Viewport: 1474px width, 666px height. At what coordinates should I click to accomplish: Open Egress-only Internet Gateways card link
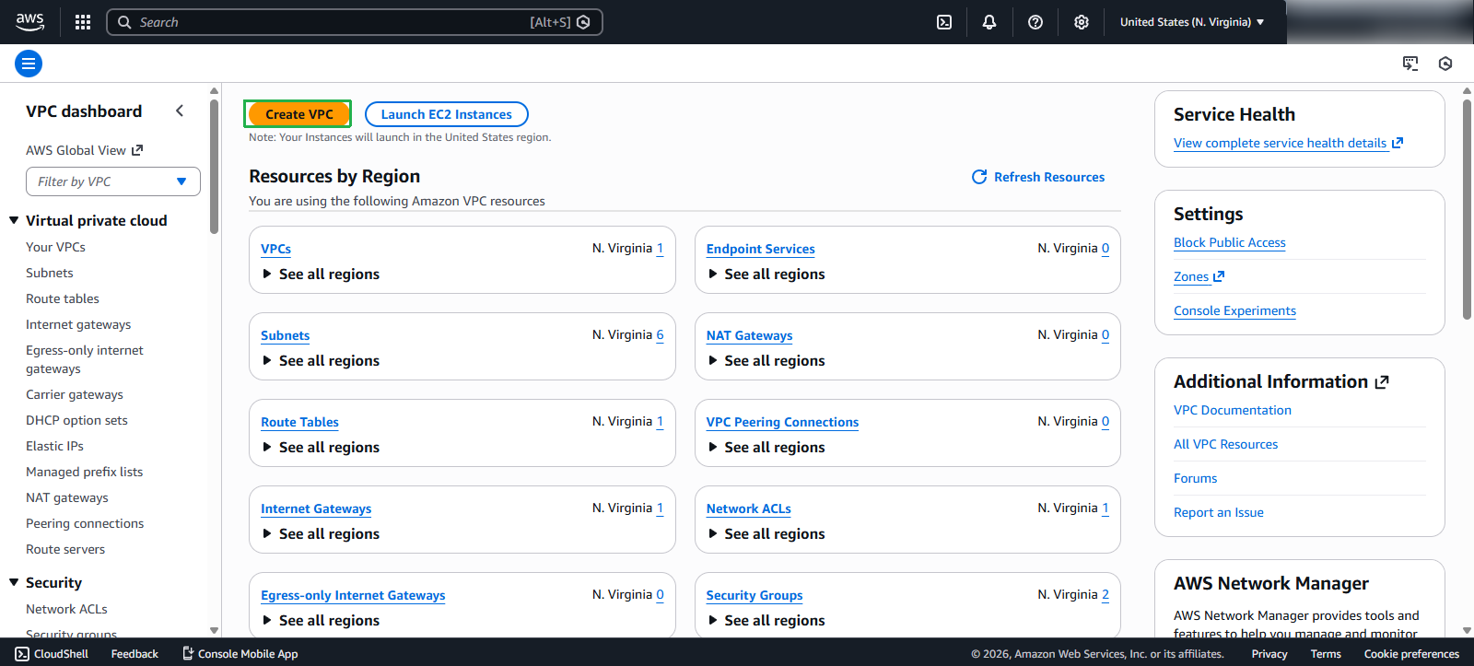(x=353, y=595)
